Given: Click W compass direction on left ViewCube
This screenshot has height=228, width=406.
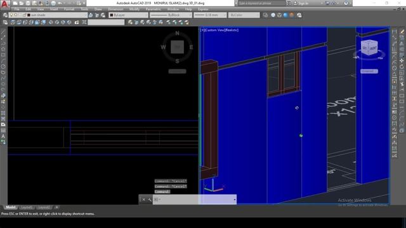Looking at the screenshot, I should (x=163, y=47).
